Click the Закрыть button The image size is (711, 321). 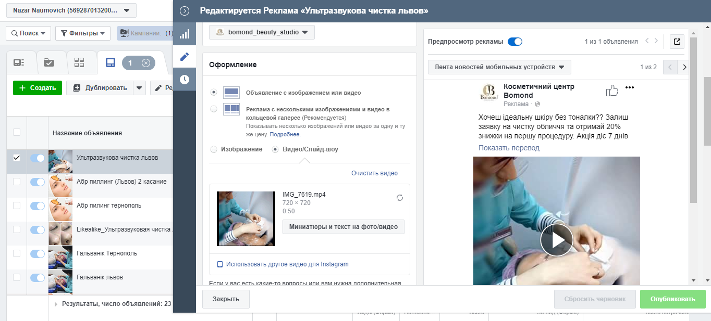click(226, 299)
